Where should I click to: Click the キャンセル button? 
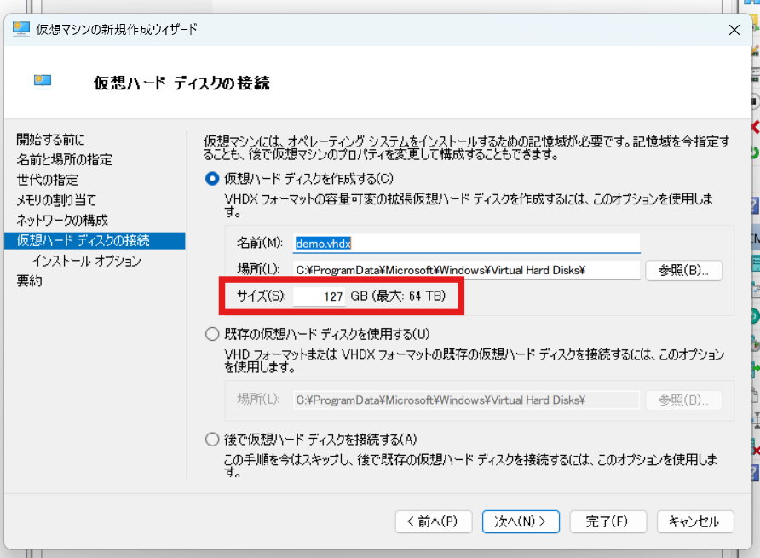(x=695, y=521)
